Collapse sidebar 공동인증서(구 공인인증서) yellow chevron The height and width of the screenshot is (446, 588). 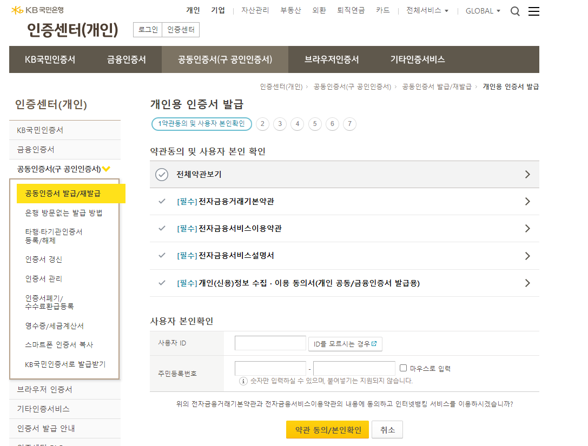click(106, 169)
